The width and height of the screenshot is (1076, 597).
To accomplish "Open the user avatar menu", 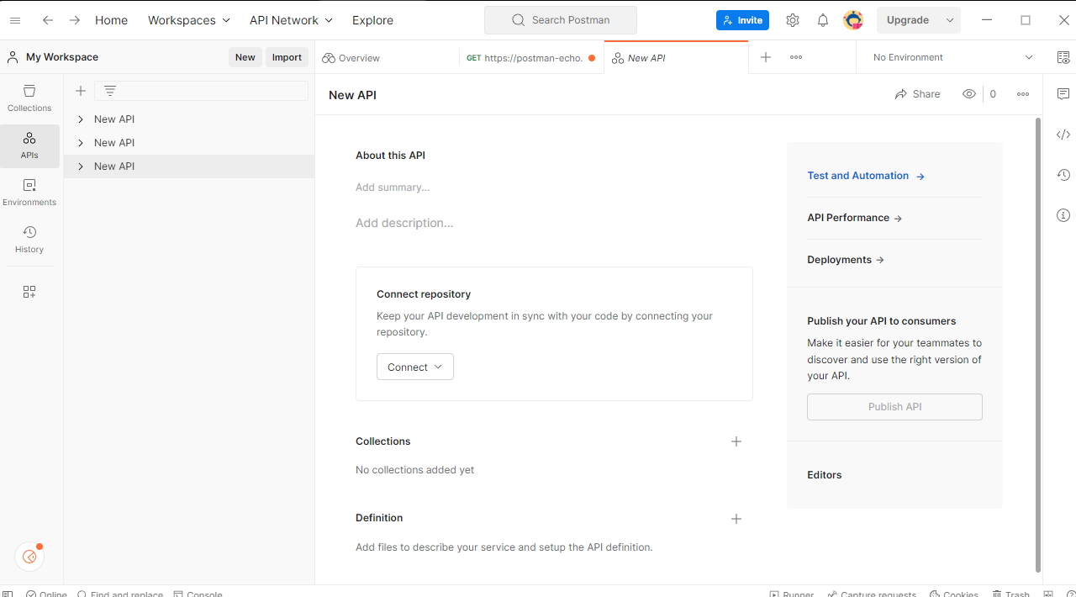I will click(853, 20).
